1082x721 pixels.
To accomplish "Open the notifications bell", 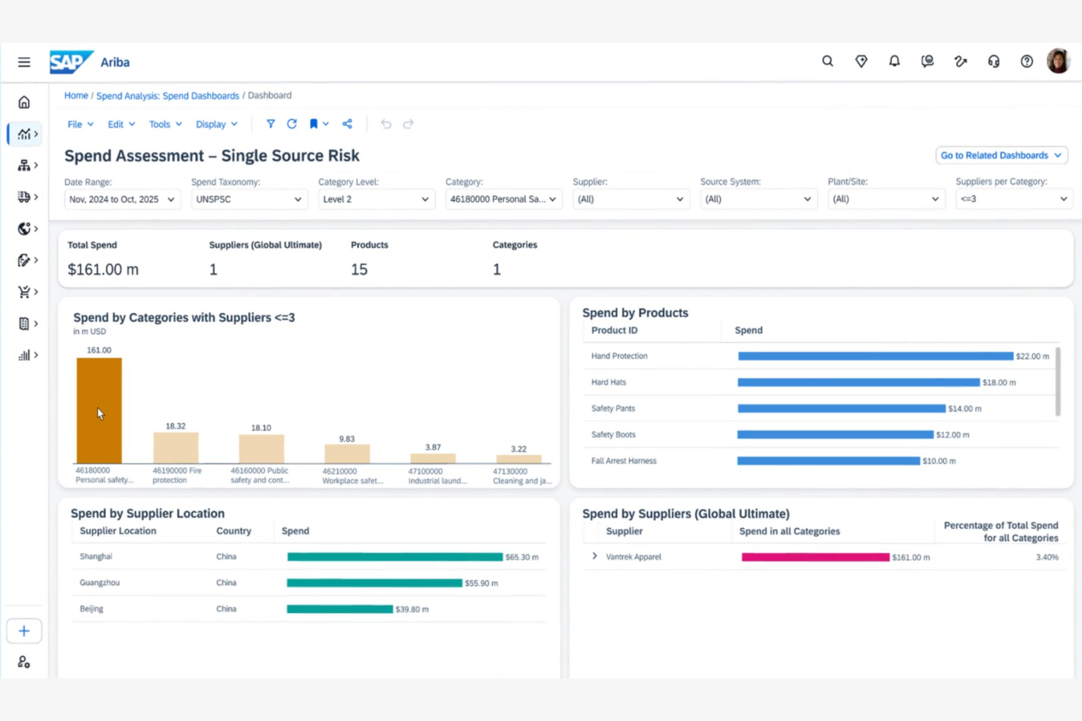I will (894, 61).
